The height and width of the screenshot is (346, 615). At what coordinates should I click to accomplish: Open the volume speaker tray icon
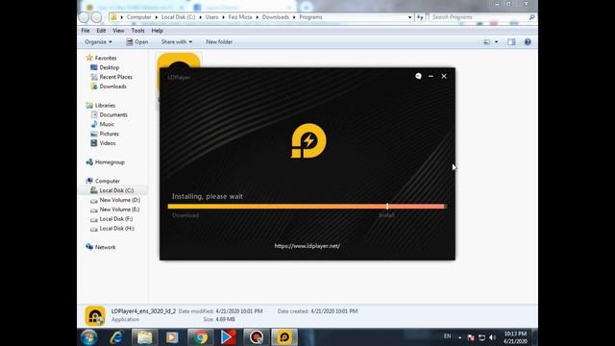[493, 337]
